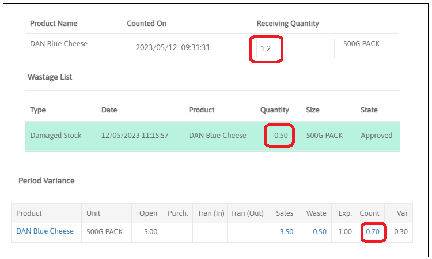The image size is (432, 259).
Task: Click the wastage date 12/05/2023 11:15:57
Action: coord(135,136)
